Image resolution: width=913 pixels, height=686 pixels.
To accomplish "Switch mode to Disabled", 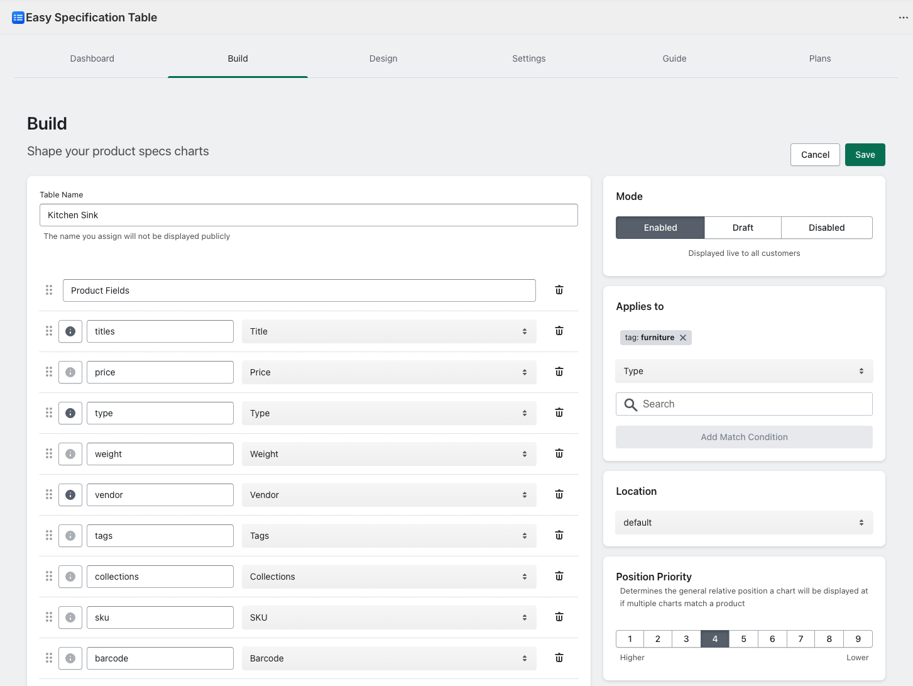I will (x=826, y=228).
